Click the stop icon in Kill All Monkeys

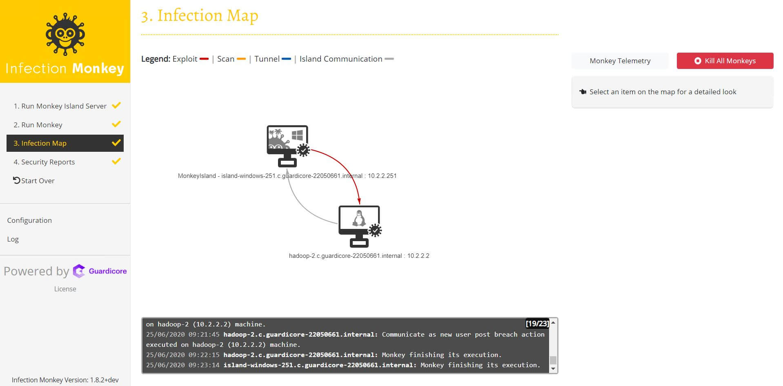tap(697, 61)
